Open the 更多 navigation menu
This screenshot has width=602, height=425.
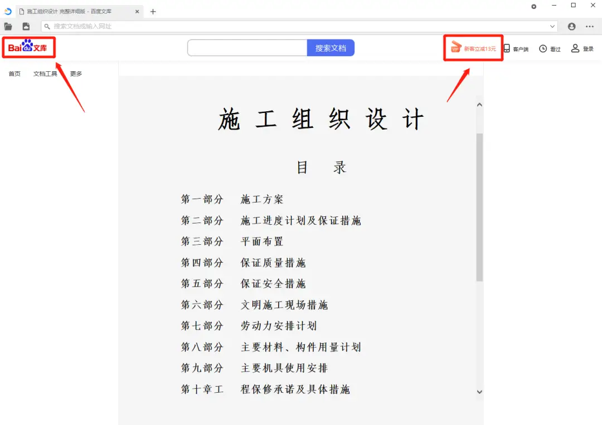75,73
